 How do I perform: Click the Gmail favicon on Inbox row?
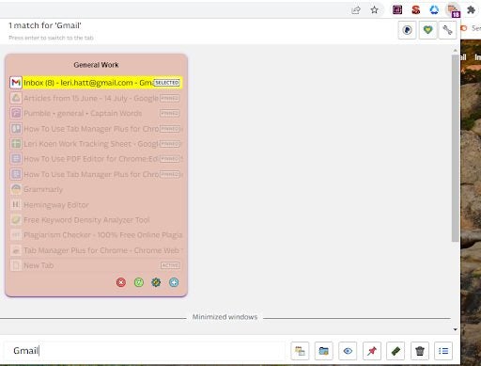pyautogui.click(x=16, y=83)
